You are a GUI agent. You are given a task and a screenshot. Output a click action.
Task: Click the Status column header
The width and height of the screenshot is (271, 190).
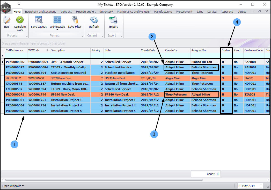(x=226, y=50)
